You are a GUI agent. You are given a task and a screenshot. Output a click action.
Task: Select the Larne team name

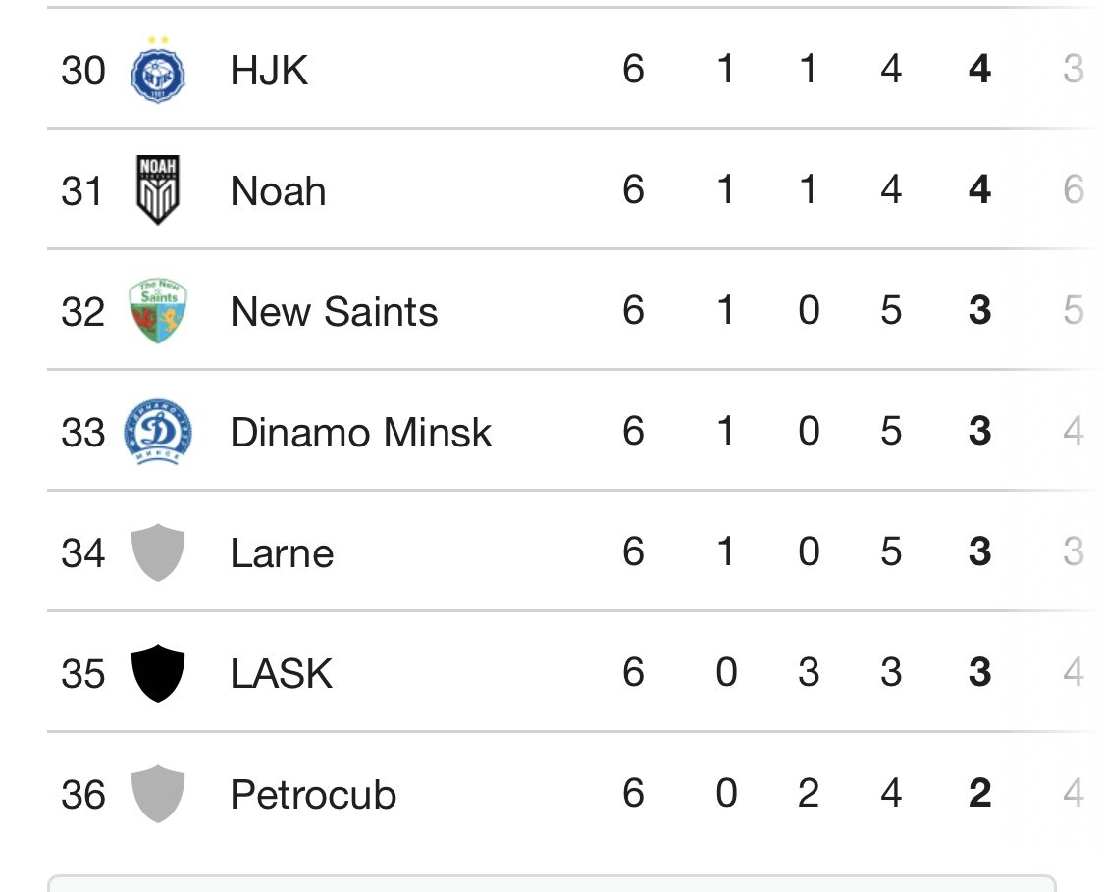pyautogui.click(x=282, y=553)
